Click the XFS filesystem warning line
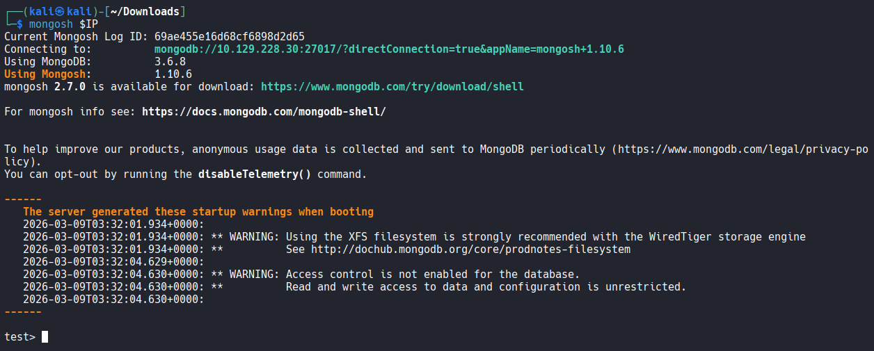 414,237
